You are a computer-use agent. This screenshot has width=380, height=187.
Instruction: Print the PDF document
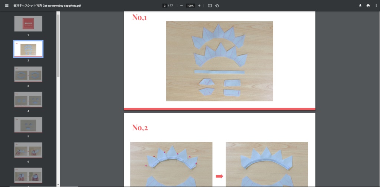[368, 6]
